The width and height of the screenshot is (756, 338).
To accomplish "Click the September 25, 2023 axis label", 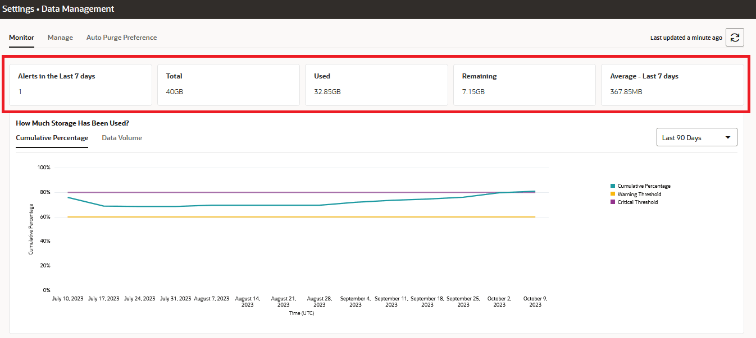I will pyautogui.click(x=463, y=302).
